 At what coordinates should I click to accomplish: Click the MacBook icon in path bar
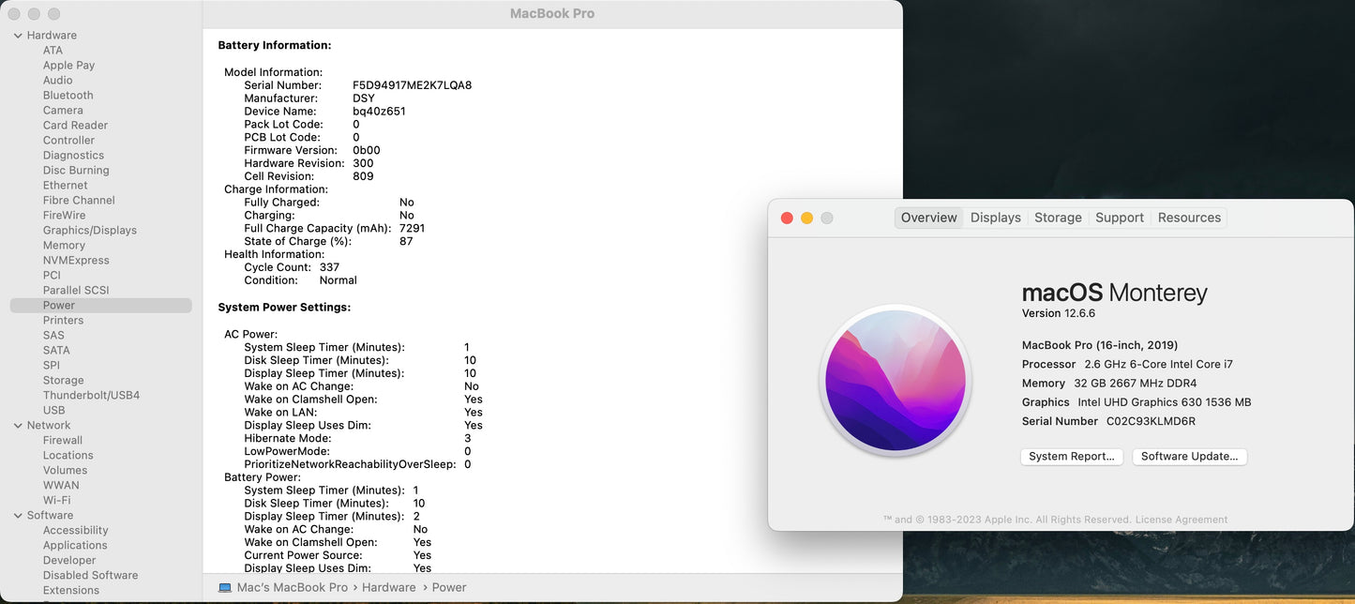tap(225, 588)
